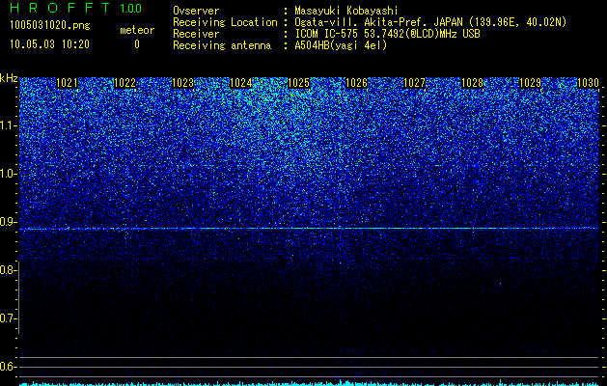The width and height of the screenshot is (607, 386).
Task: Click time marker 1026
Action: (x=356, y=83)
